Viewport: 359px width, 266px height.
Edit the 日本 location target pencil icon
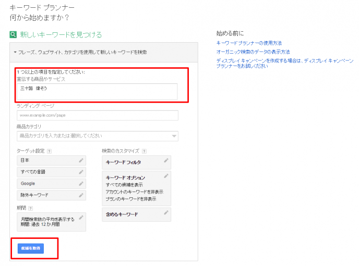81,160
